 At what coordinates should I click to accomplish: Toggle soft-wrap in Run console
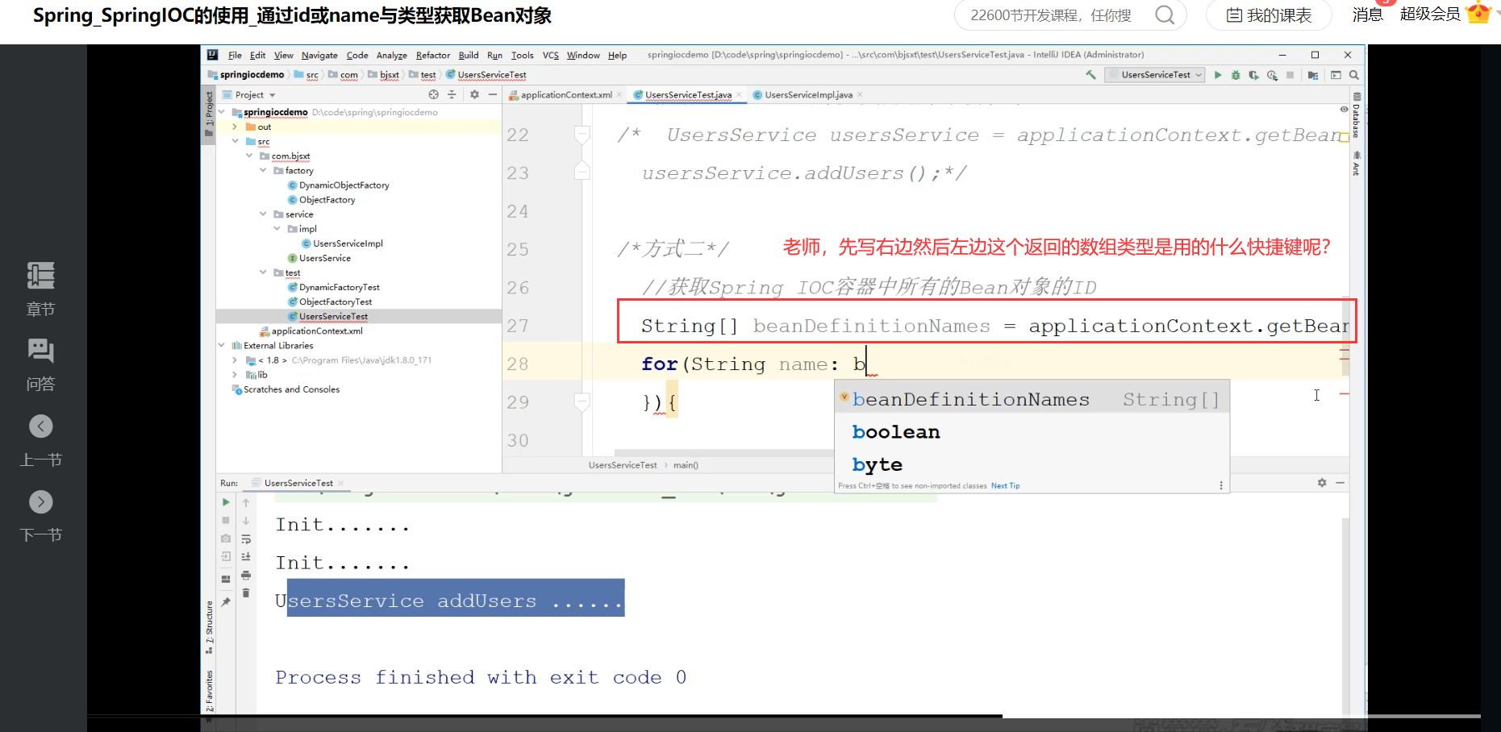pos(246,539)
